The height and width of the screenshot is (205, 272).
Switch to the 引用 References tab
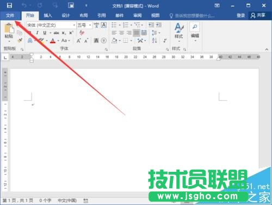(102, 15)
